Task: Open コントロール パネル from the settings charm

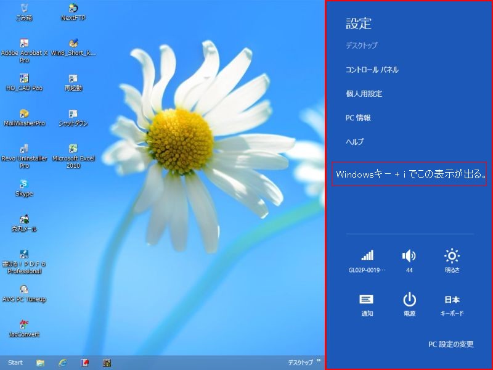Action: tap(372, 70)
